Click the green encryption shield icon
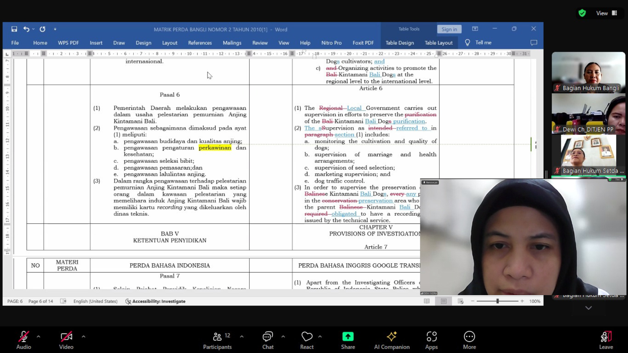 click(582, 13)
